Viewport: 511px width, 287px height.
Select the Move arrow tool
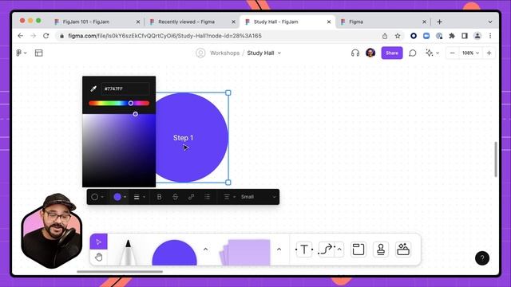click(x=99, y=242)
